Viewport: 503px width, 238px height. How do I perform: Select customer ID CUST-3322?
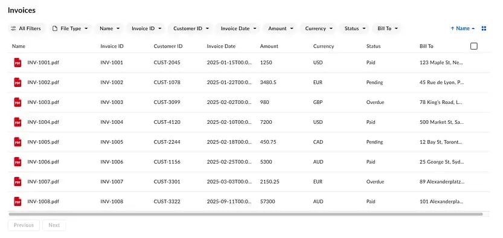point(167,202)
